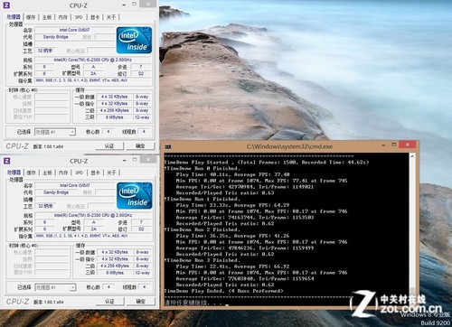Click the cmd.exe title bar icon

(x=168, y=146)
